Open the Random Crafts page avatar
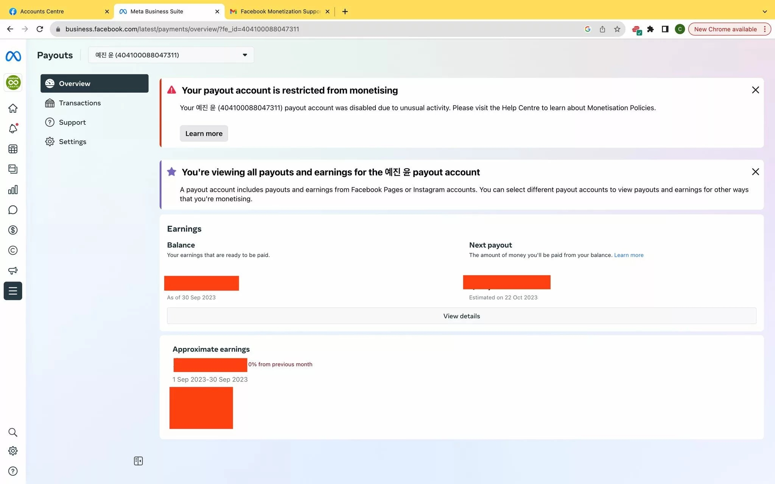Image resolution: width=775 pixels, height=484 pixels. coord(13,82)
